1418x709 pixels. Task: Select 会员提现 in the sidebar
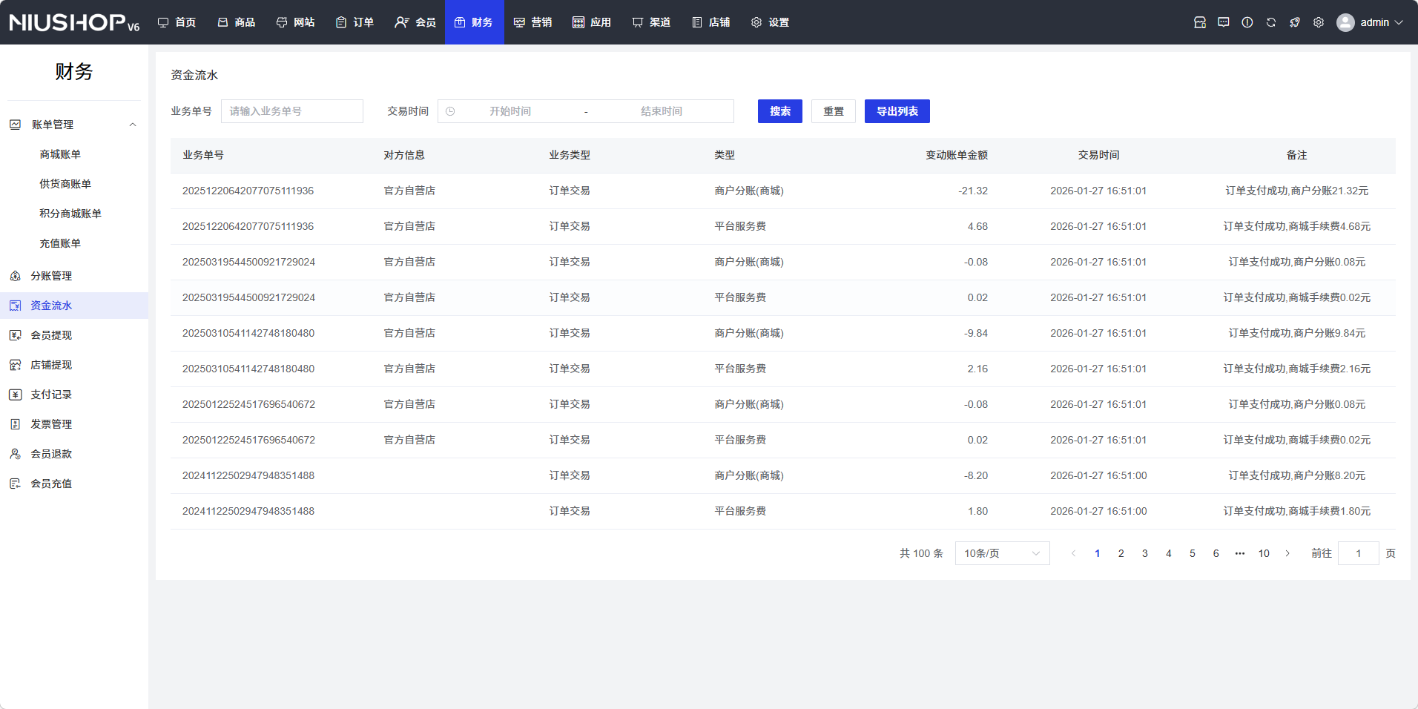(51, 335)
